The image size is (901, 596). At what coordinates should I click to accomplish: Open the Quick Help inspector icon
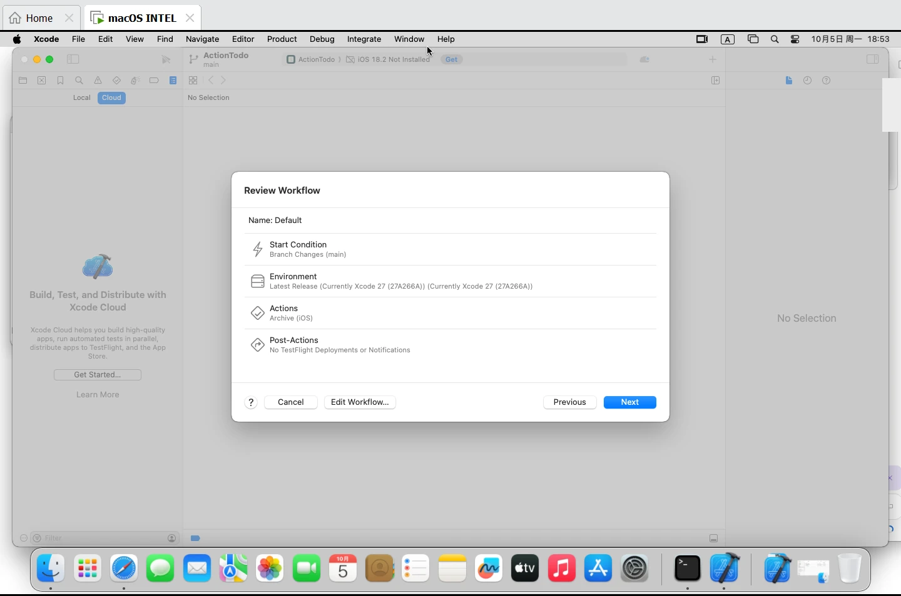click(827, 81)
